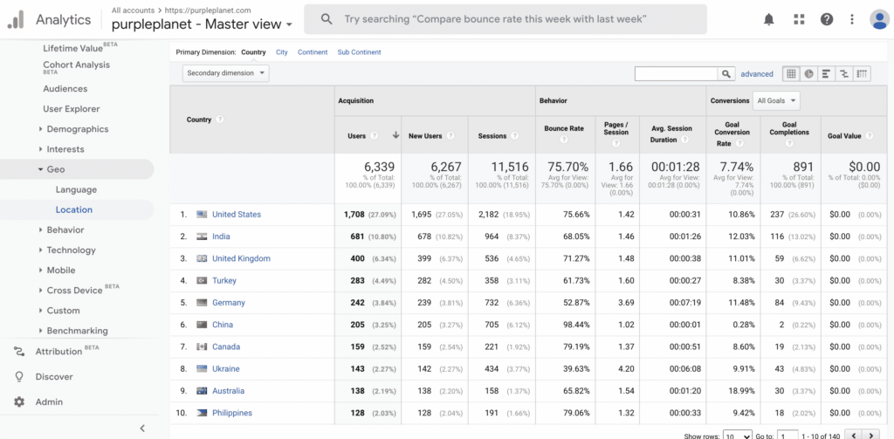Click the user account avatar
This screenshot has height=439, width=894.
(x=879, y=19)
